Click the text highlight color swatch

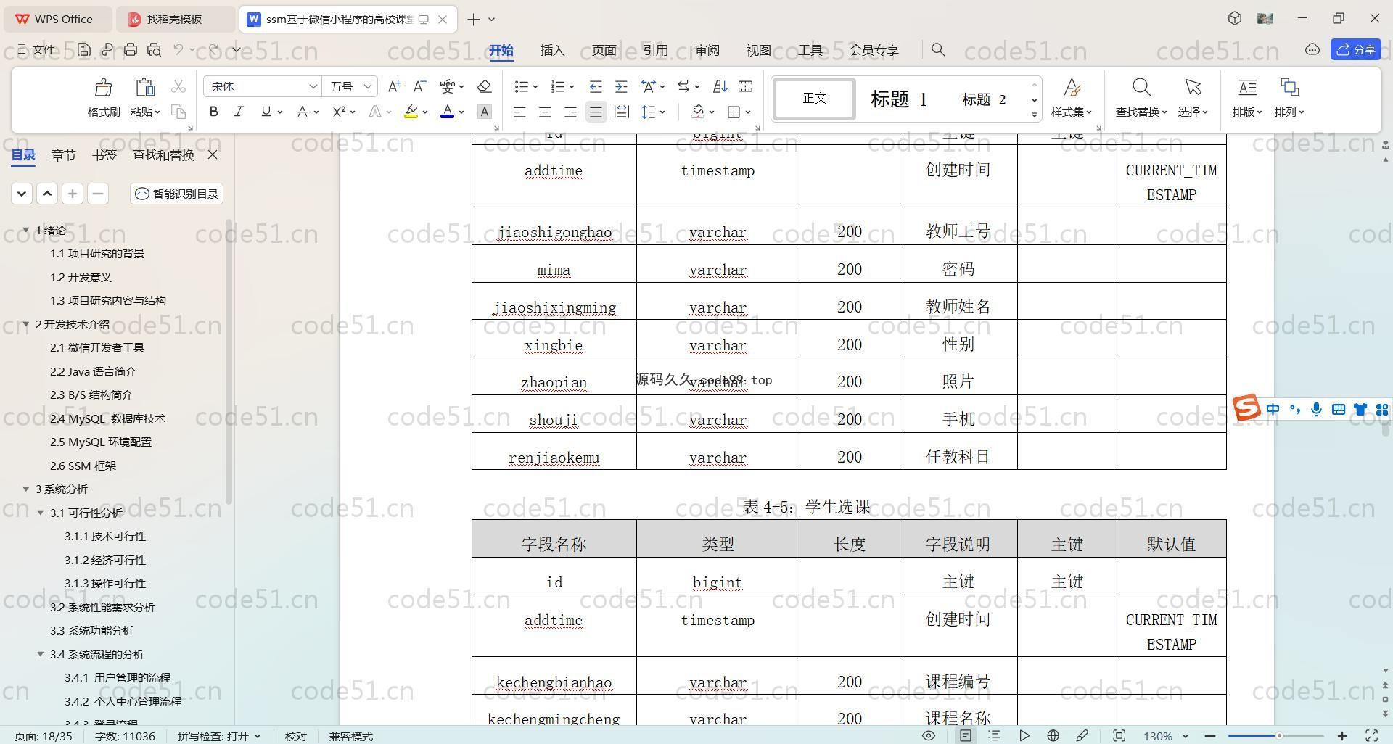coord(411,112)
